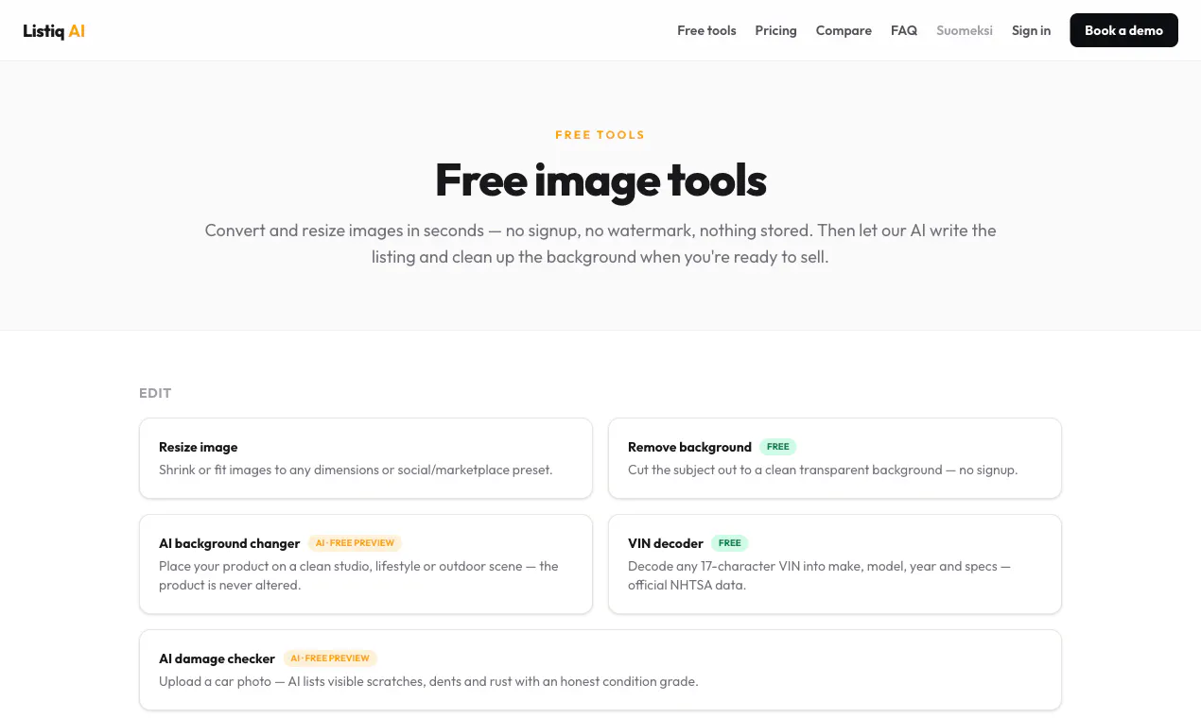
Task: Click the 'Decode any 17-character VIN' description
Action: click(x=819, y=575)
